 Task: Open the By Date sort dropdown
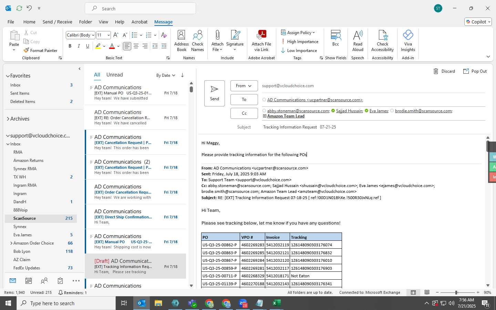click(166, 75)
